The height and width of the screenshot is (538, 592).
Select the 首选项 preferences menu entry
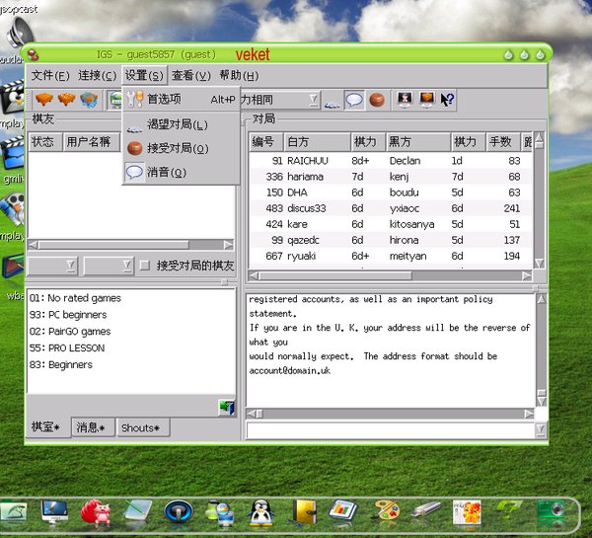pyautogui.click(x=164, y=99)
